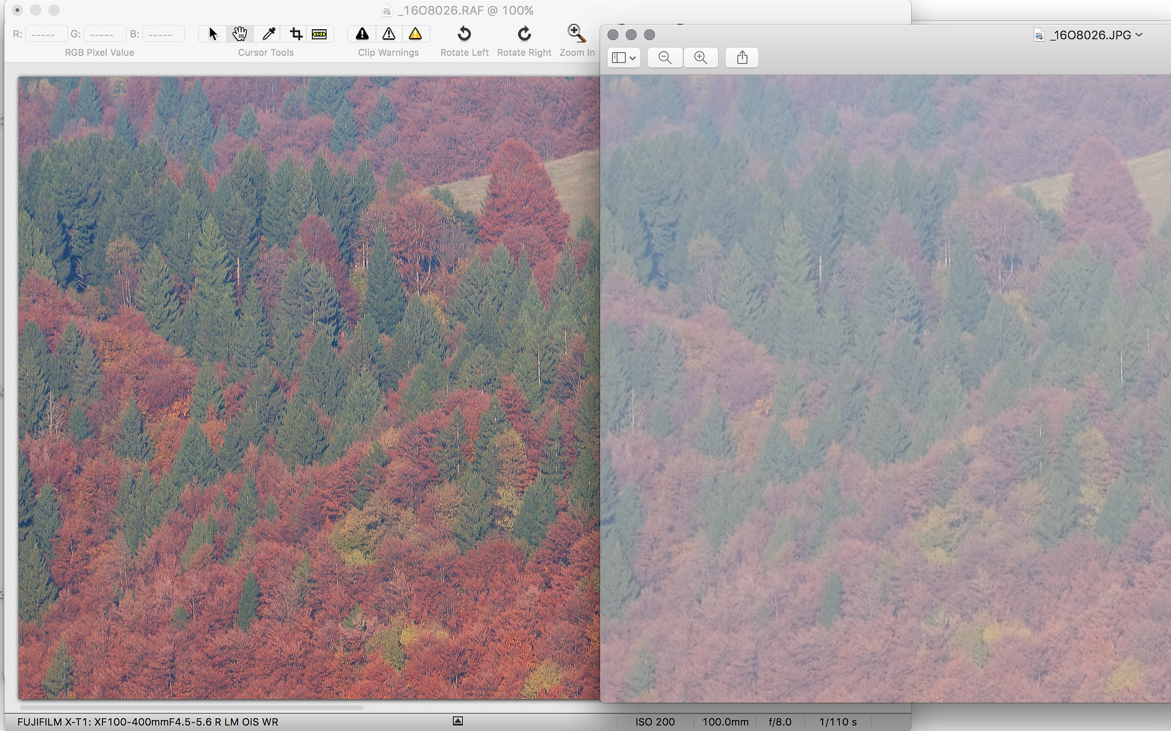Image resolution: width=1171 pixels, height=731 pixels.
Task: Select the crop tool under Cursor Tools
Action: (x=295, y=34)
